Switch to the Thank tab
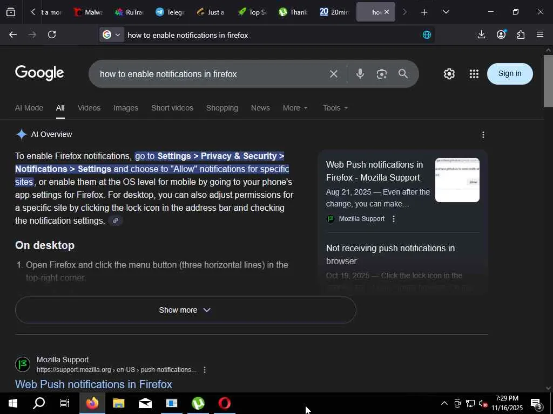Screen dimensions: 553x414 [293, 12]
